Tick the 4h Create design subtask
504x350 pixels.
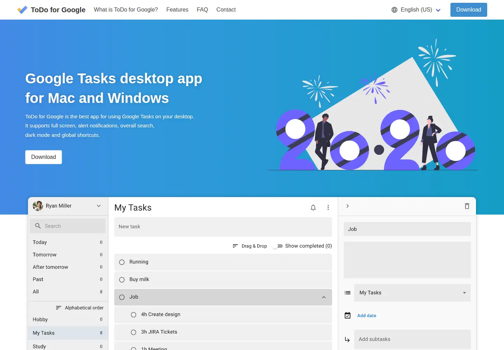[133, 315]
